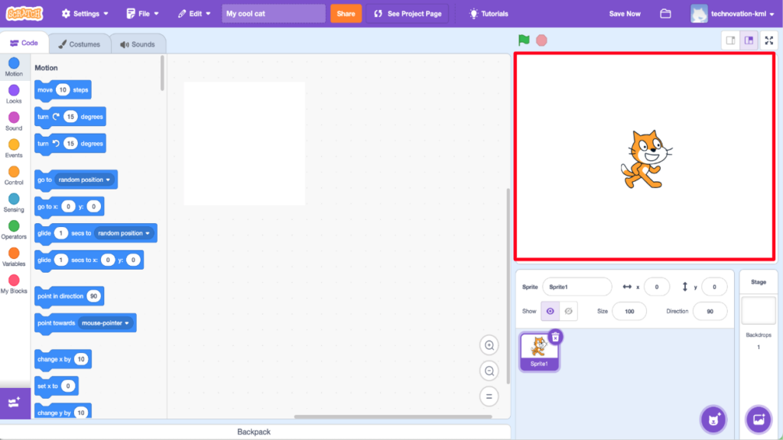Click the 'point in direction 90' block
Screen dimensions: 783x440
point(69,296)
